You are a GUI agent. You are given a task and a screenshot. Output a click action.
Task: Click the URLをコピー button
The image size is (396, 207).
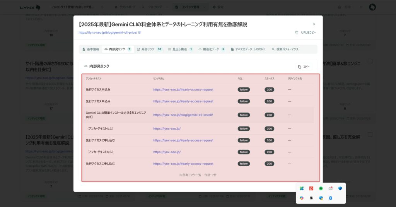click(x=305, y=33)
